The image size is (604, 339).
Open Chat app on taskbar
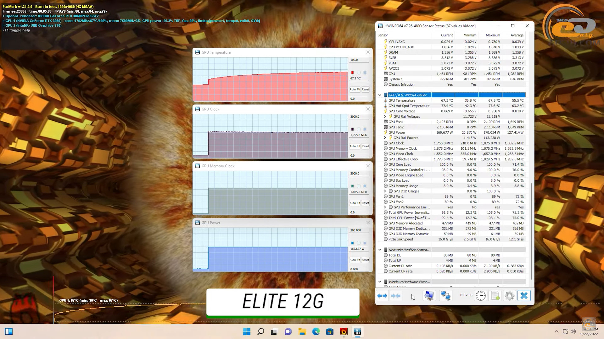[288, 331]
